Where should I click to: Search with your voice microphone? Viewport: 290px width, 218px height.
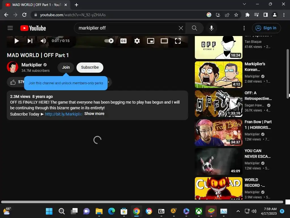[212, 28]
